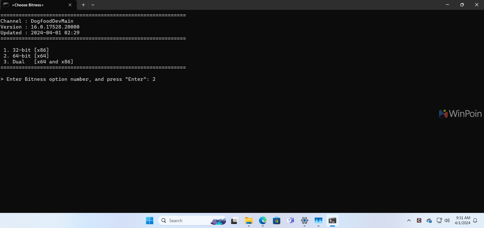Minimize the Terminal window
The width and height of the screenshot is (484, 228).
(x=447, y=5)
